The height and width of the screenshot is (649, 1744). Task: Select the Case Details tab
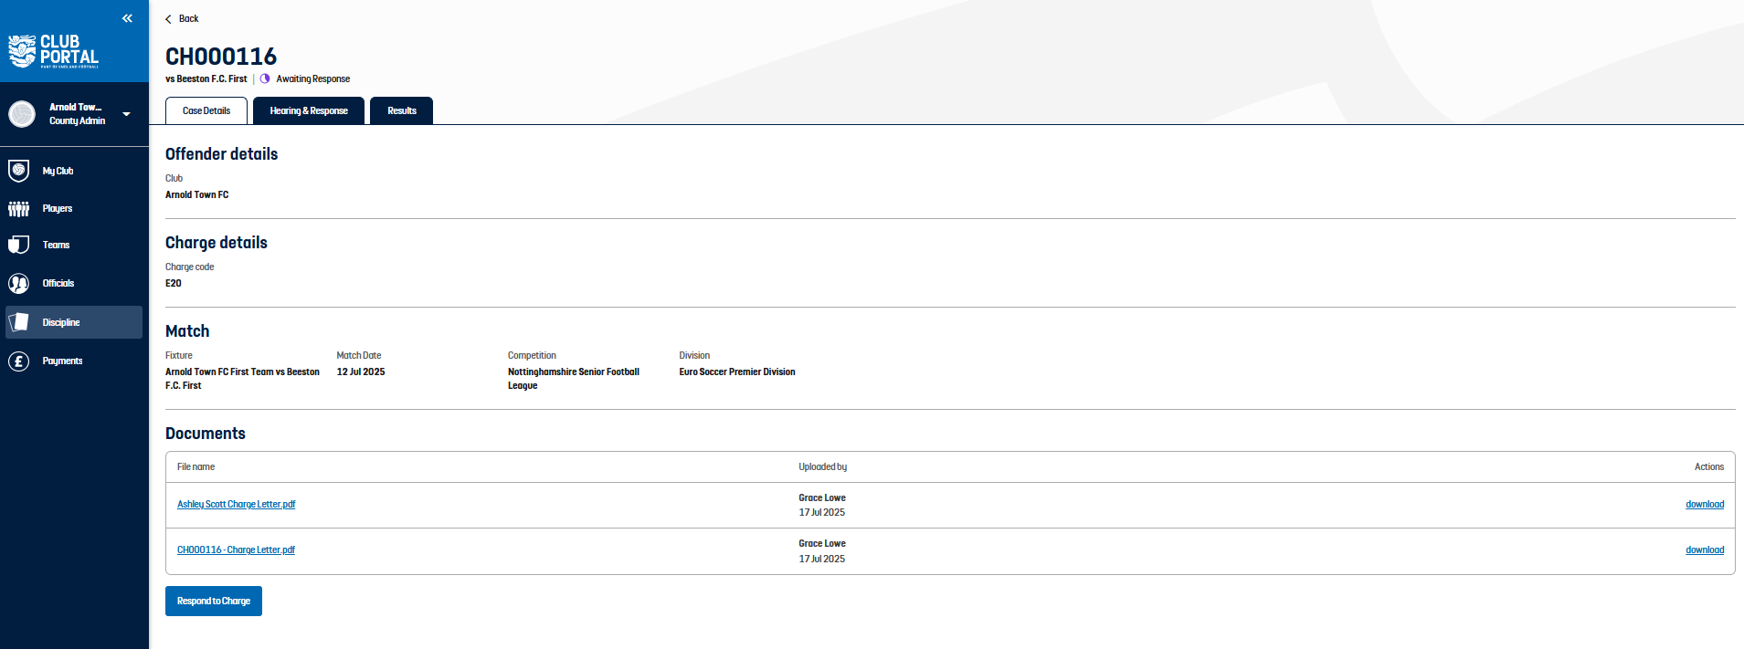(x=206, y=110)
